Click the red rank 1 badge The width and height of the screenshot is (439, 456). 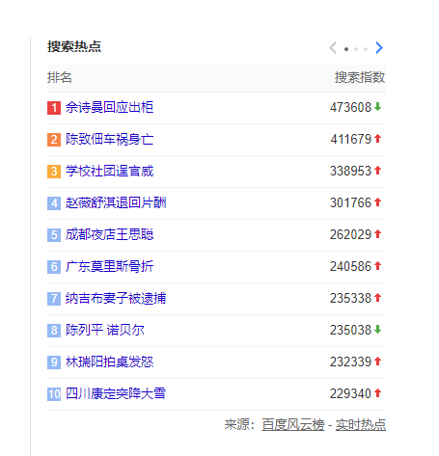click(54, 108)
